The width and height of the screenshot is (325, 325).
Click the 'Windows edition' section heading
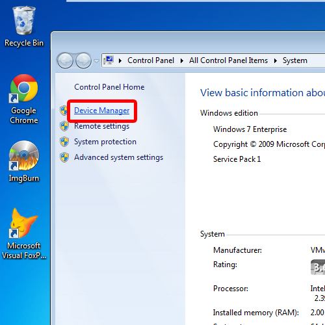pyautogui.click(x=229, y=113)
